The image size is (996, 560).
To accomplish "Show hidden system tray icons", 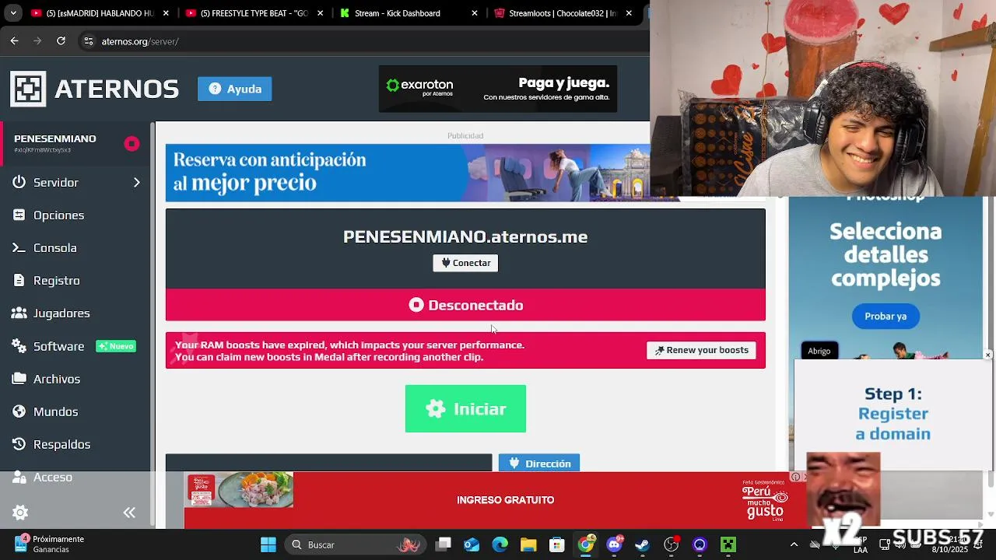I will click(x=794, y=544).
